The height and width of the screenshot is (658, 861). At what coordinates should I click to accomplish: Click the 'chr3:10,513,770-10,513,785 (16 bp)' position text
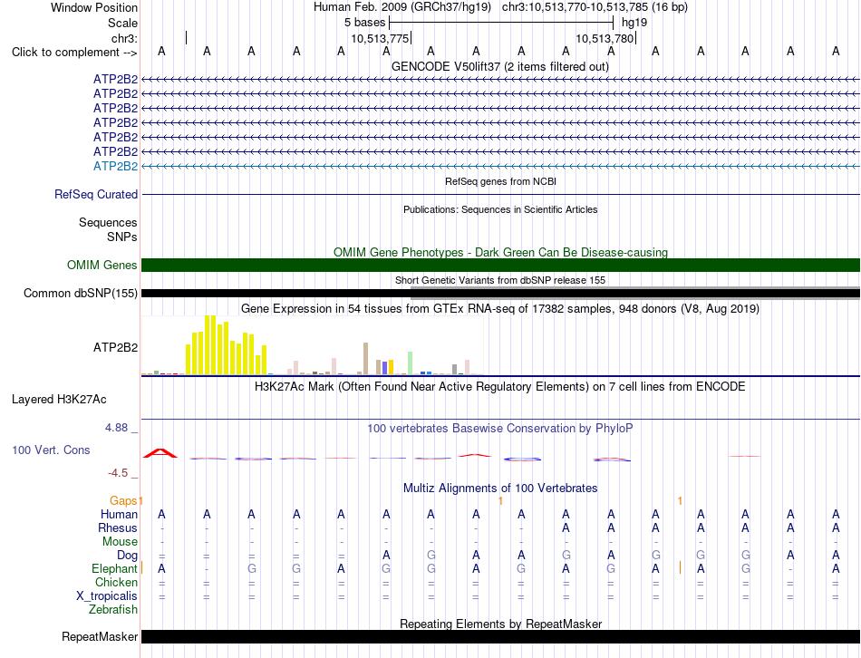coord(595,7)
